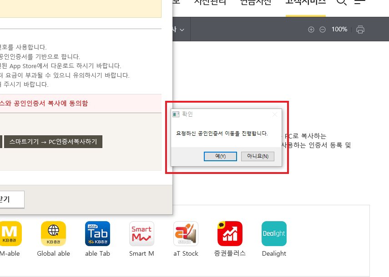The image size is (389, 277).
Task: Zoom out with the minus icon
Action: click(323, 30)
